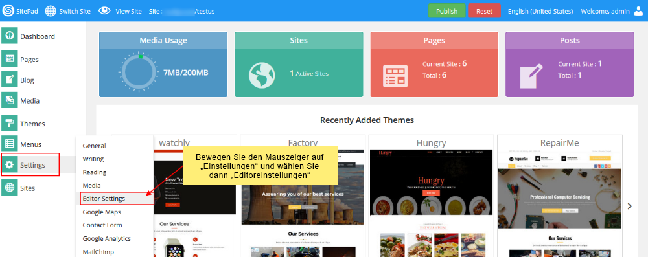Screen dimensions: 648x257
Task: Click the admin user profile icon
Action: point(638,11)
